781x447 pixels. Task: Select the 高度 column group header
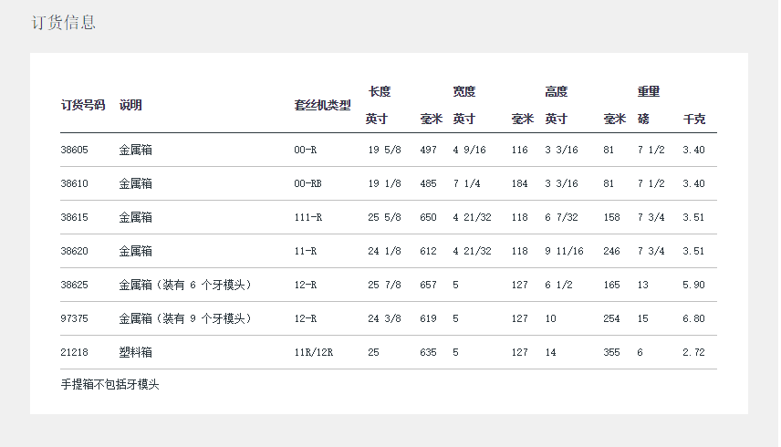coord(557,91)
